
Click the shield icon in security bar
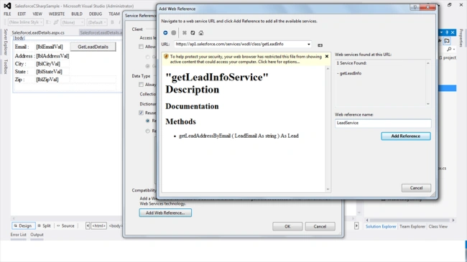(x=166, y=56)
